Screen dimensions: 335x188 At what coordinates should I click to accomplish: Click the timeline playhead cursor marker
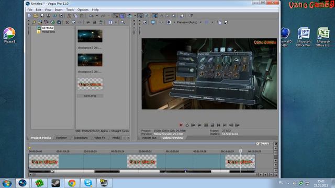(241, 151)
